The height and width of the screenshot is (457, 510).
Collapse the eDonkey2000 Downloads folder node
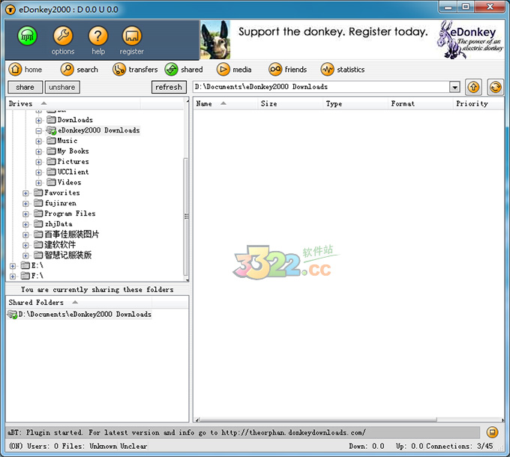pos(39,131)
